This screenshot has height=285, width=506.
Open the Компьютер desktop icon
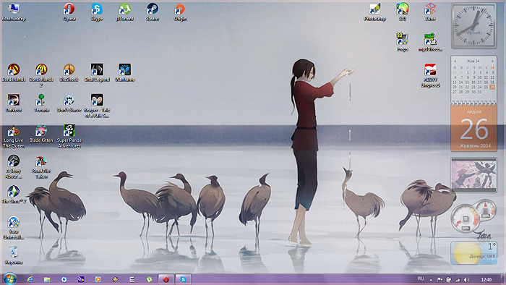[14, 12]
